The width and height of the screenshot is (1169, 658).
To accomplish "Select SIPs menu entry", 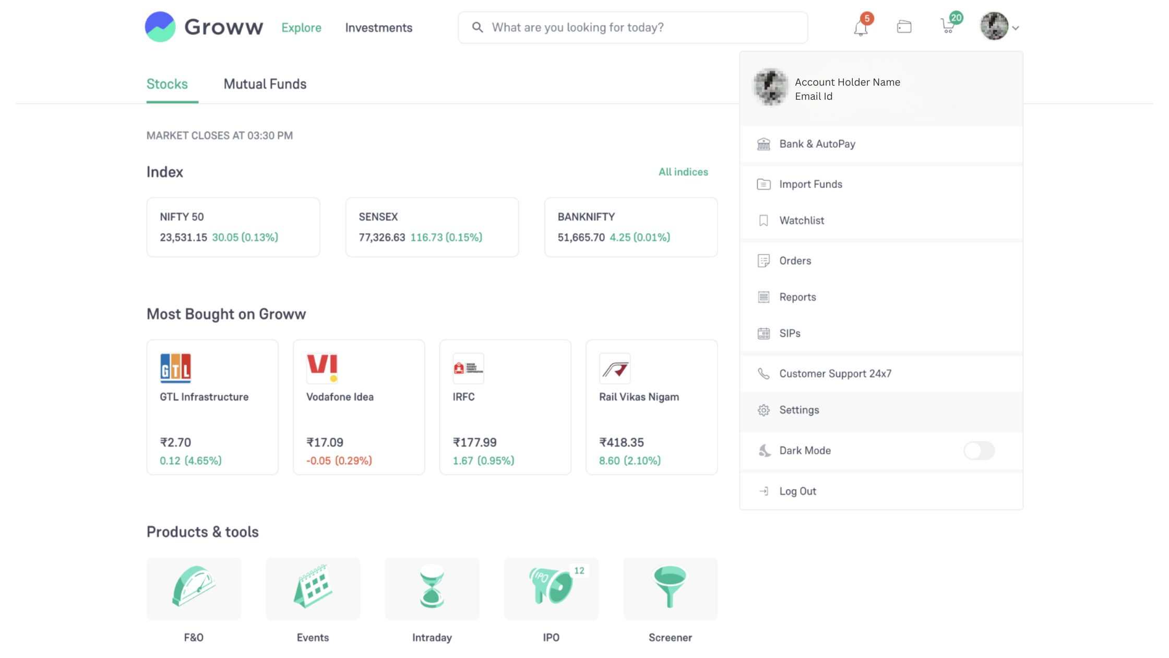I will 881,333.
